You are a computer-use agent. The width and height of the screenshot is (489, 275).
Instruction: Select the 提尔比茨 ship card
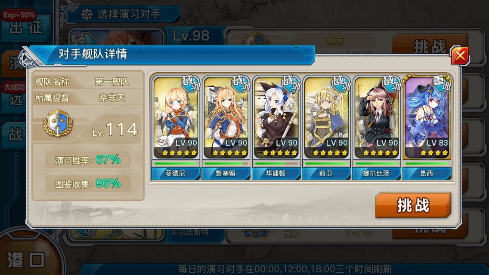(x=376, y=128)
